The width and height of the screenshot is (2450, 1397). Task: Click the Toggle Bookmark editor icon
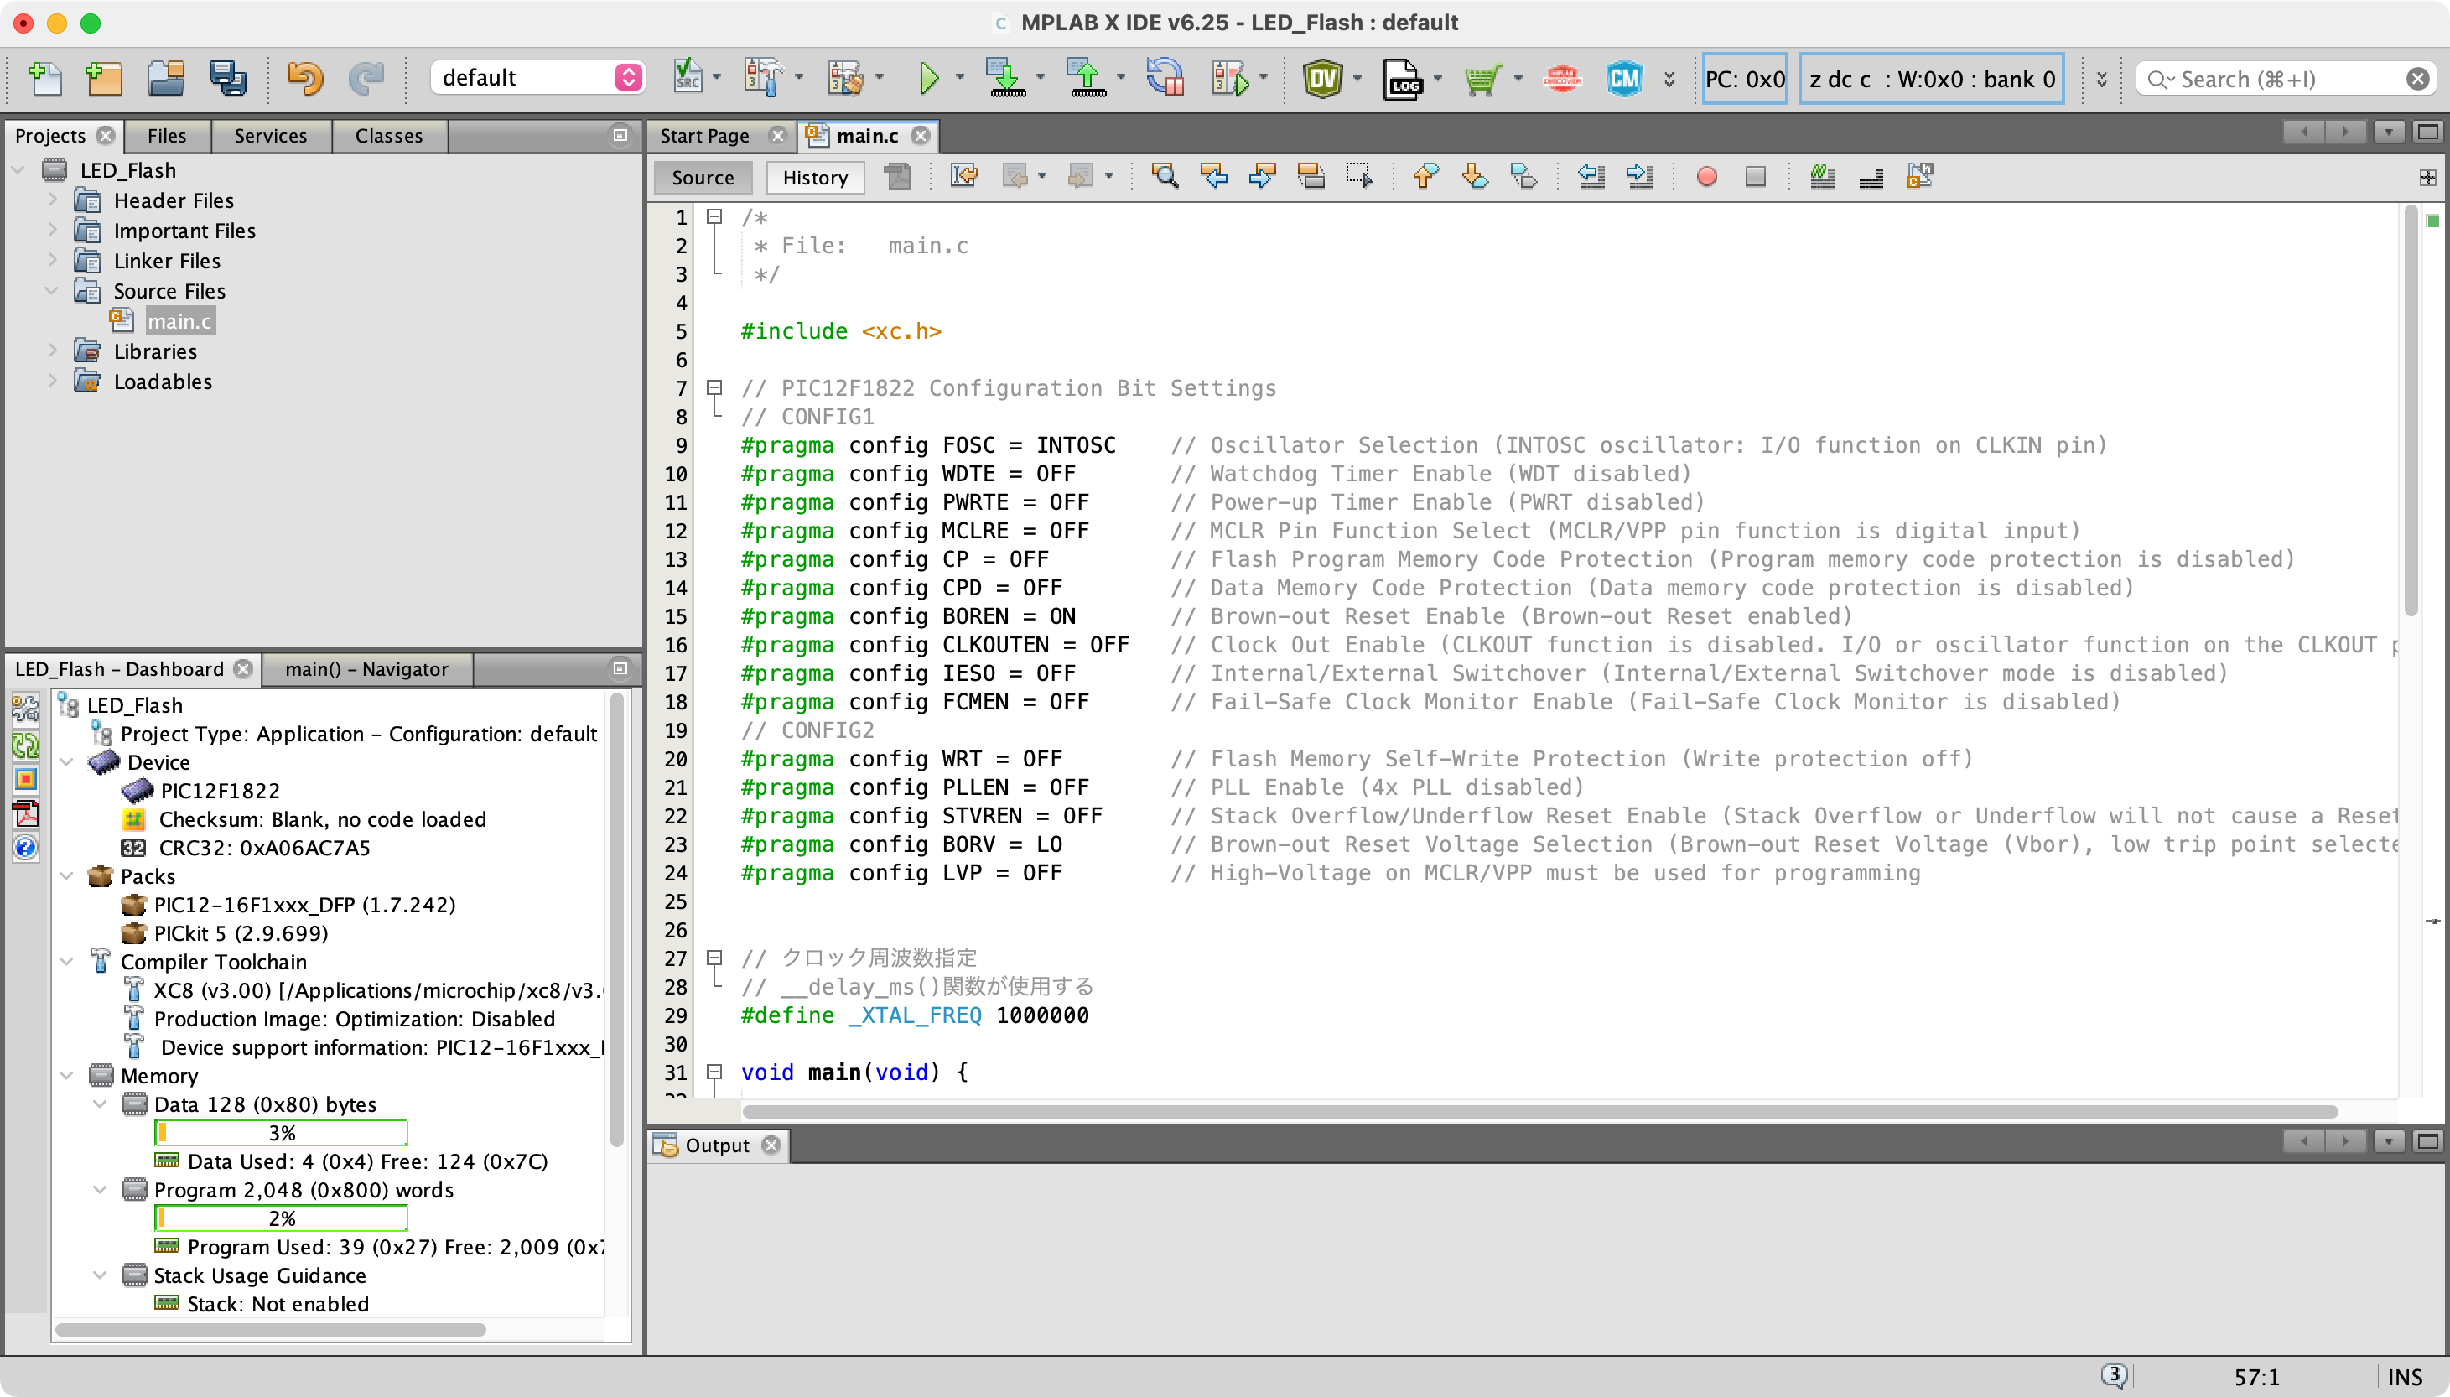[1525, 177]
